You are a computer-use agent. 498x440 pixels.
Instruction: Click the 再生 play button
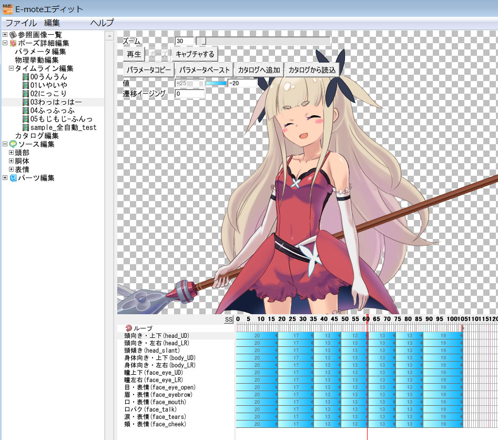(x=134, y=54)
